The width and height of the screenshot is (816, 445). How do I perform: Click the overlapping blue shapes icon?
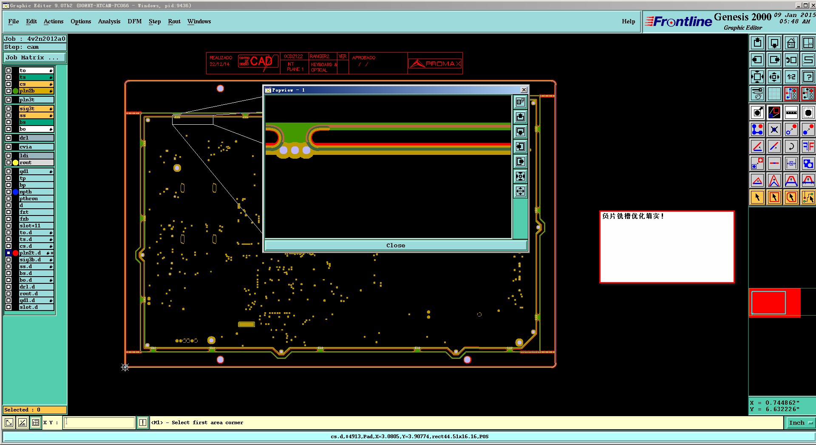[x=808, y=163]
